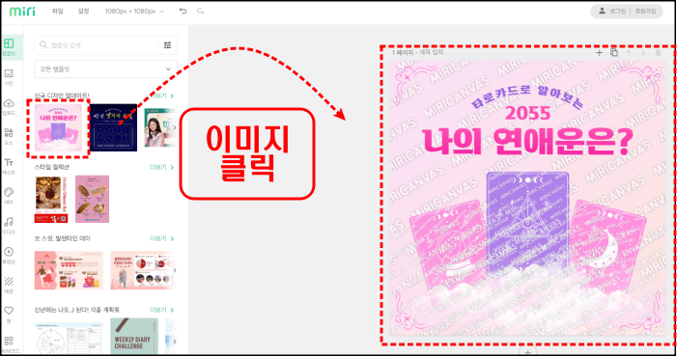
Task: Expand 더보기 for 발렌타인 데이 section
Action: pos(162,238)
